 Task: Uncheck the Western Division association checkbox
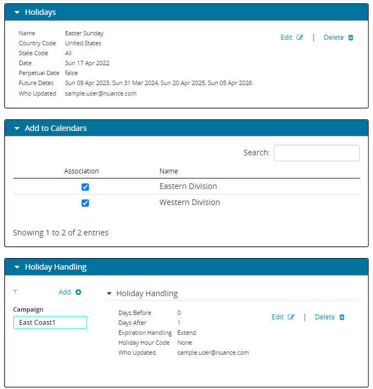[x=85, y=203]
